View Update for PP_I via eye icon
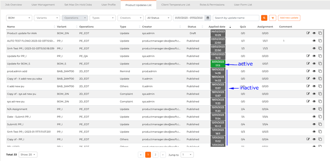Image resolution: width=330 pixels, height=161 pixels. [314, 56]
